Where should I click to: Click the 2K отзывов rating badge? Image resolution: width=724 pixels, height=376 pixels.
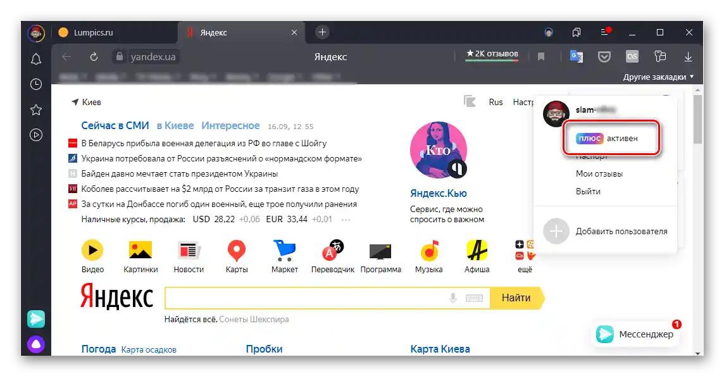click(492, 54)
